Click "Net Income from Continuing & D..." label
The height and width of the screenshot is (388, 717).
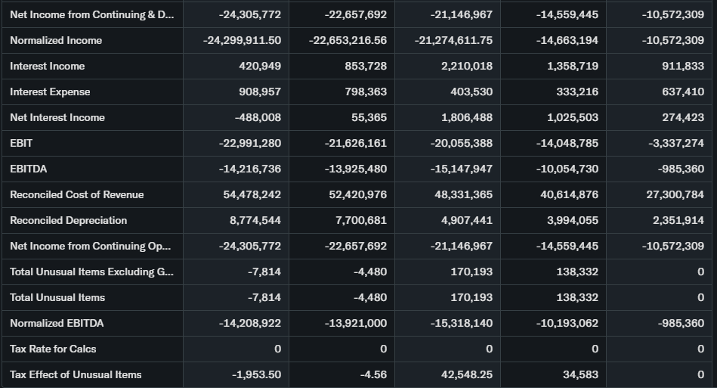91,14
